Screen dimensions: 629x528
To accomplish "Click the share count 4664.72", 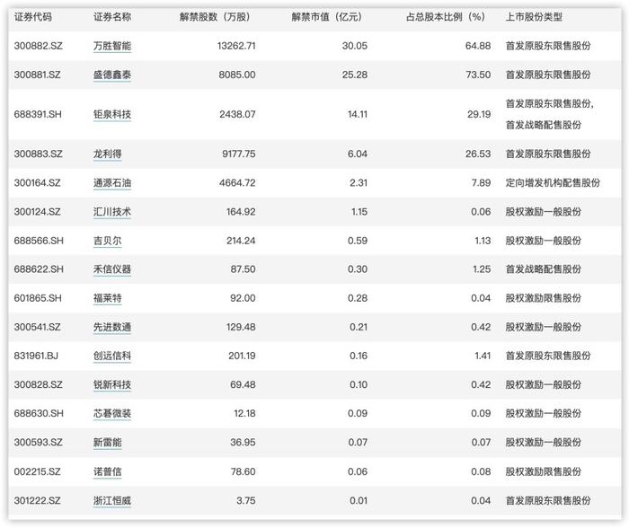I will click(x=237, y=183).
